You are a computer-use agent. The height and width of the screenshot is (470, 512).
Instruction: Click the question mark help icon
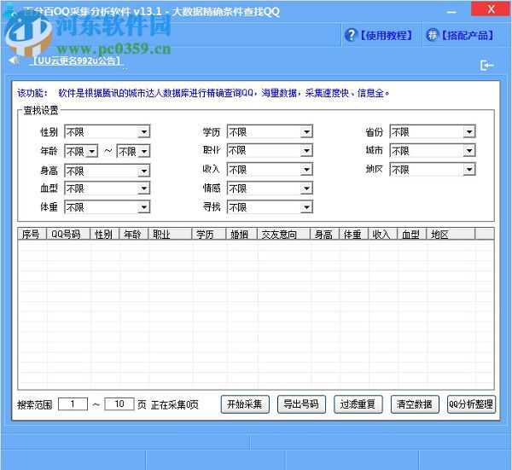351,35
